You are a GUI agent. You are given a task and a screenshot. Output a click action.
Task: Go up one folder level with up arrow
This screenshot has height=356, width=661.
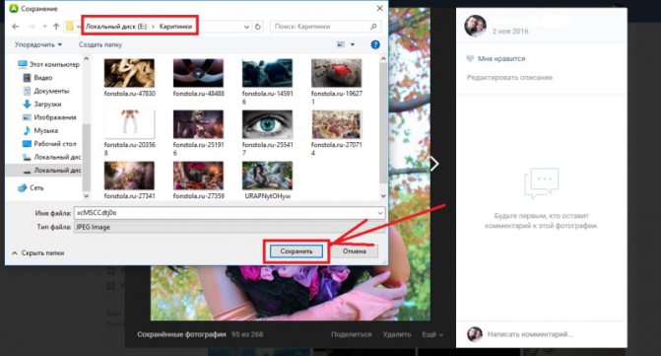pyautogui.click(x=56, y=27)
